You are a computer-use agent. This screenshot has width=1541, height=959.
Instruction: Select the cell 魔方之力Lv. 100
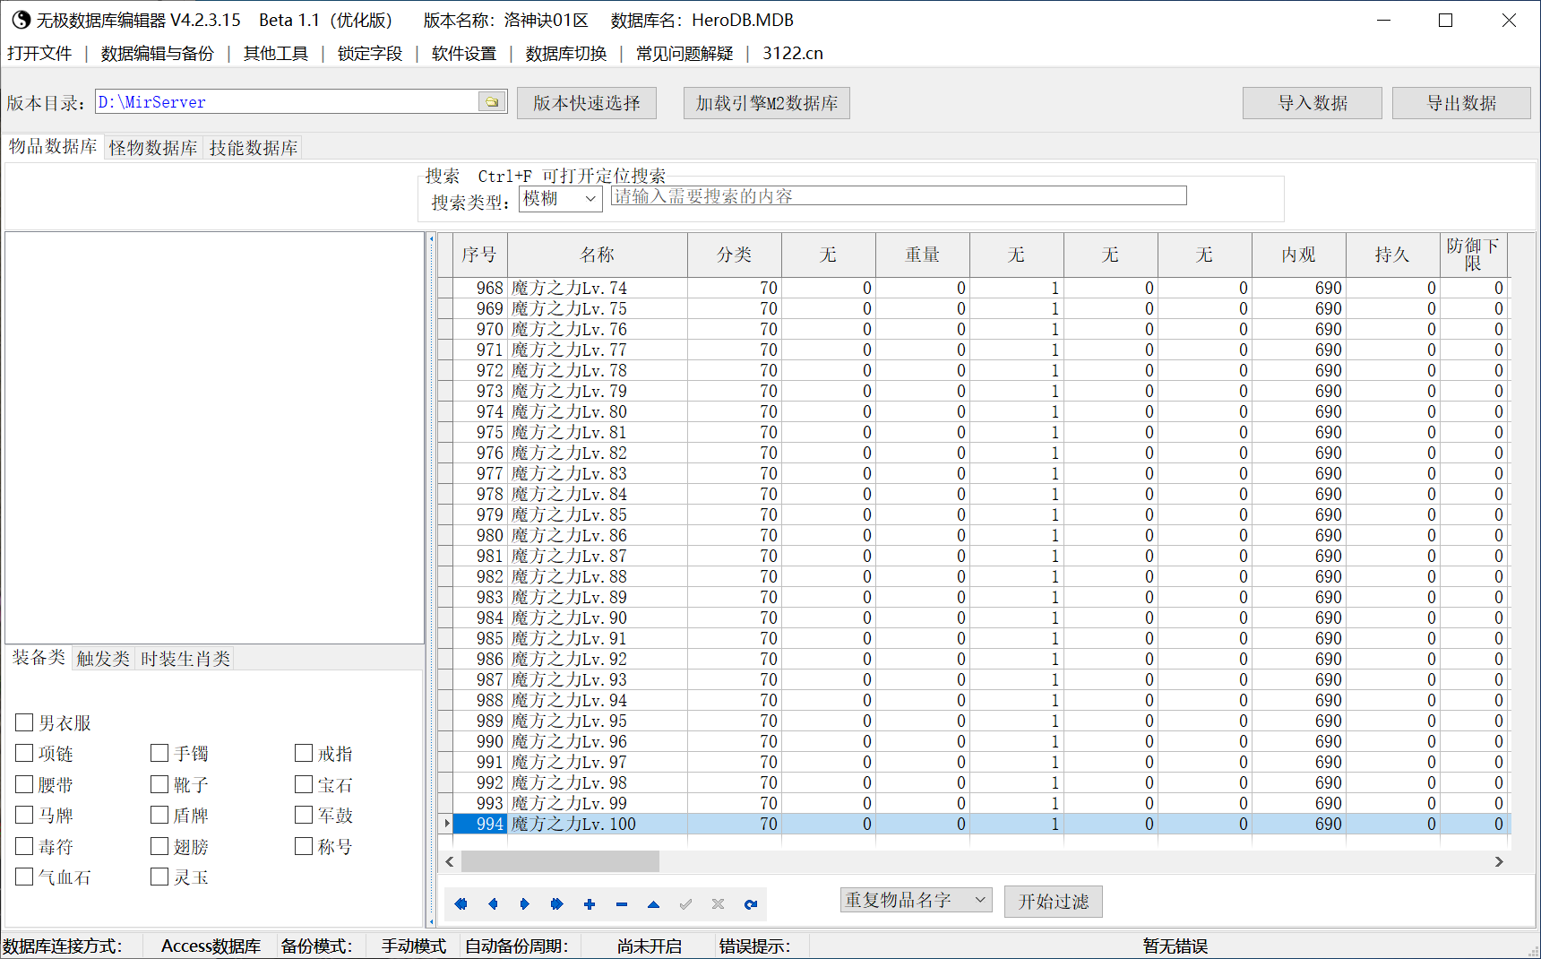point(598,824)
